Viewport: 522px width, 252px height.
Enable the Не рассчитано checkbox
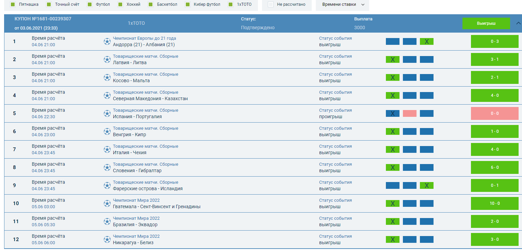tap(271, 4)
